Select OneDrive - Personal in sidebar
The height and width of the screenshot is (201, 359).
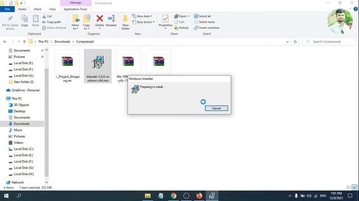pos(25,90)
